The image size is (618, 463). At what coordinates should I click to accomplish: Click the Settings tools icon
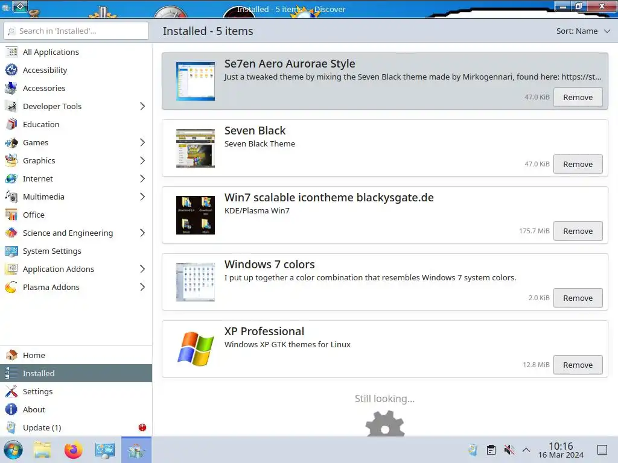pyautogui.click(x=11, y=391)
